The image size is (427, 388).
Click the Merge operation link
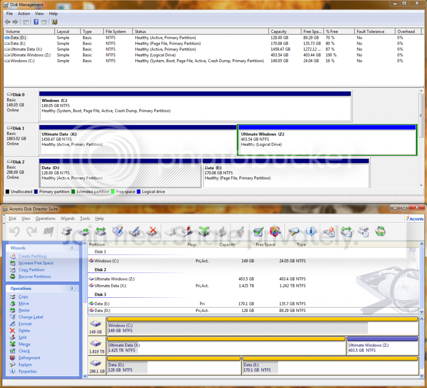(x=24, y=345)
